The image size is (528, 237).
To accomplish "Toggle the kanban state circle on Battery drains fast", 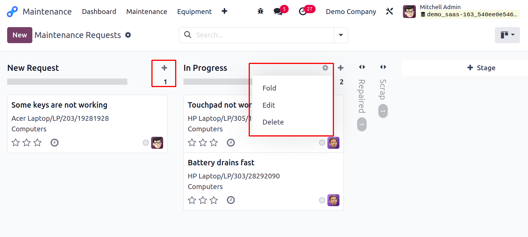I will 322,200.
